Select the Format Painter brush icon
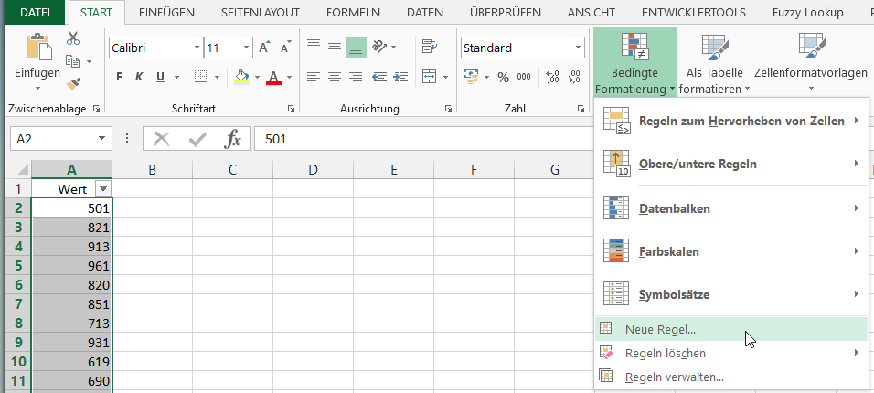 75,84
